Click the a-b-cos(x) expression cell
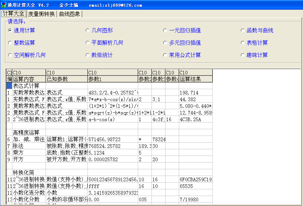Image resolution: width=303 pixels, height=206 pixels. [x=113, y=120]
